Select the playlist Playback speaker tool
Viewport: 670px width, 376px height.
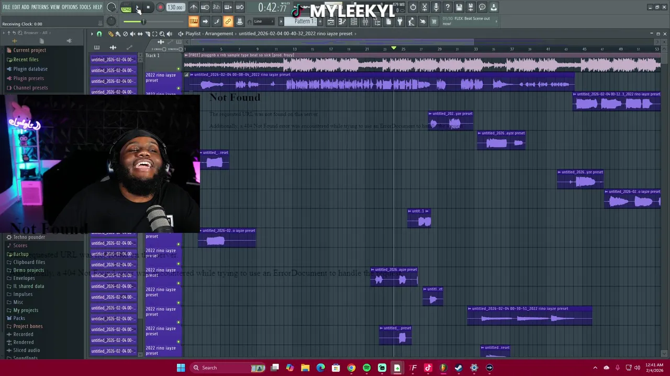pyautogui.click(x=169, y=33)
